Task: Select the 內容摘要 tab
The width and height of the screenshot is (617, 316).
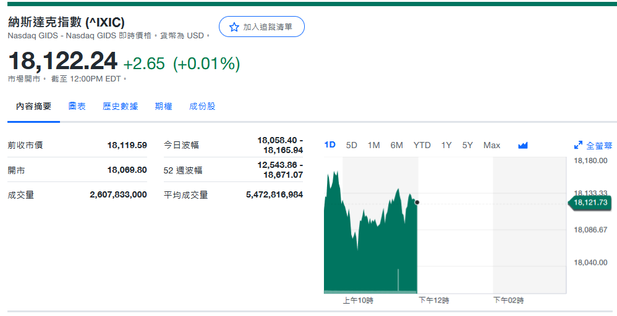Action: point(33,106)
